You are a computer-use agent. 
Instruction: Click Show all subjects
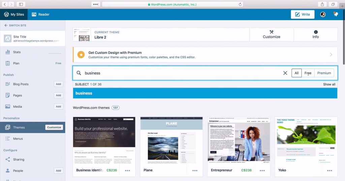pos(329,84)
